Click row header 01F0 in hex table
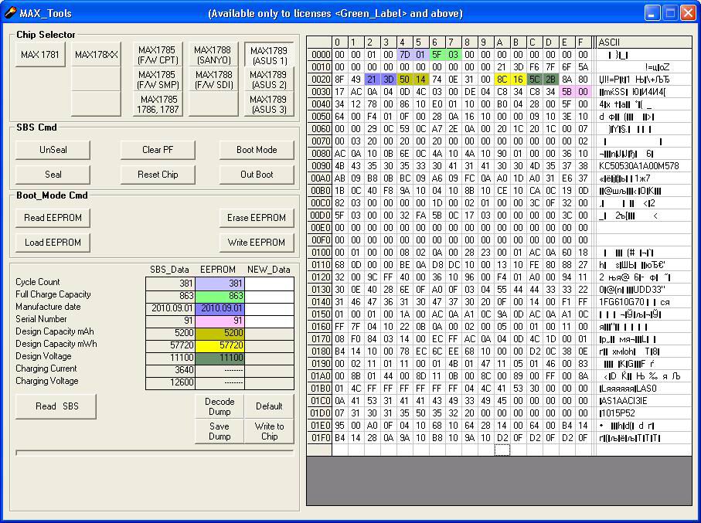 320,437
